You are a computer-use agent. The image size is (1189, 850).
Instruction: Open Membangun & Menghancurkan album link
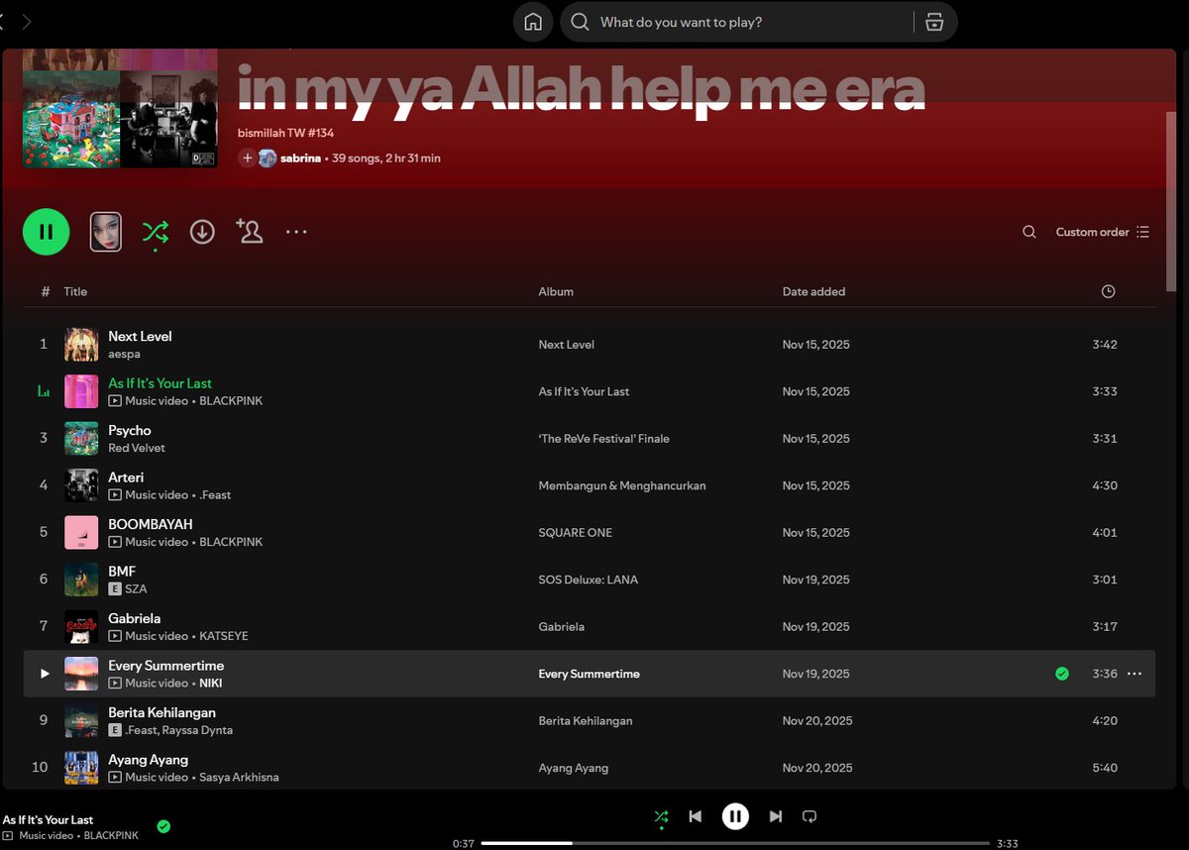(622, 485)
